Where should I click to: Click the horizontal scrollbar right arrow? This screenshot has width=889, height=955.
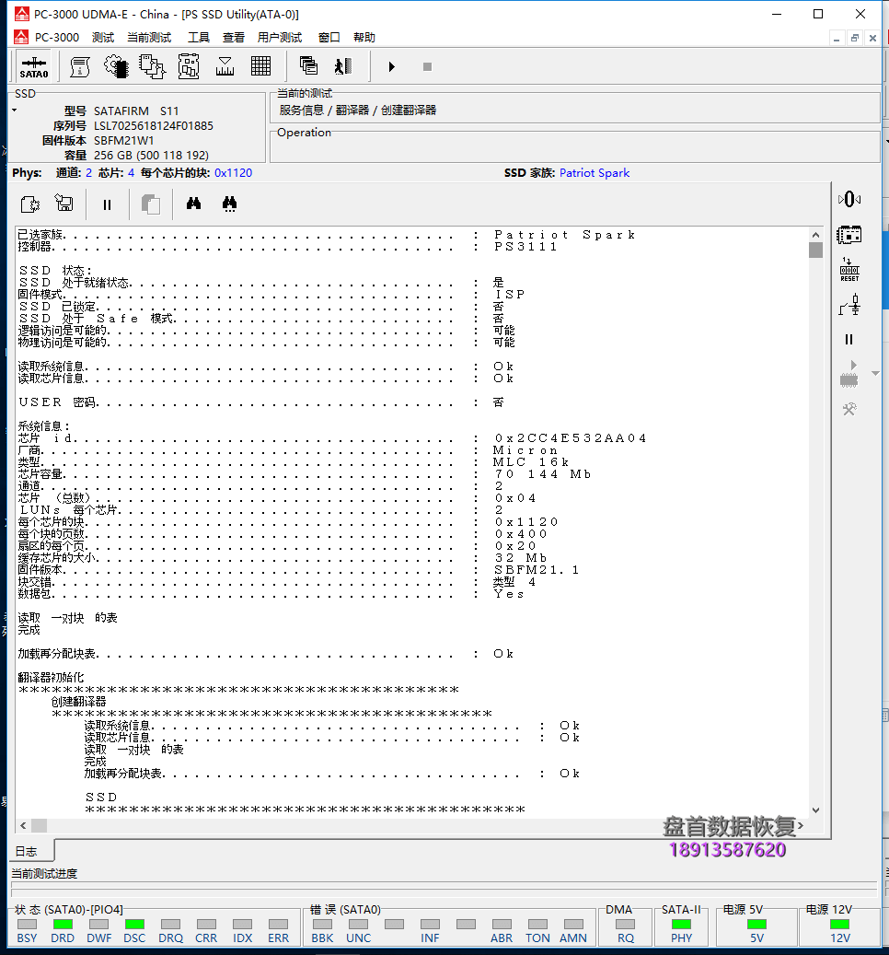click(801, 826)
